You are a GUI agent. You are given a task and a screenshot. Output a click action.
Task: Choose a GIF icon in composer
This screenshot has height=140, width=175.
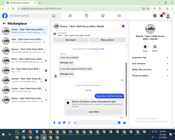(x=69, y=122)
